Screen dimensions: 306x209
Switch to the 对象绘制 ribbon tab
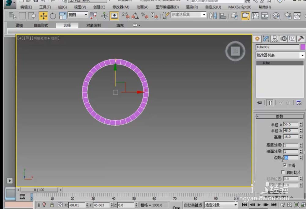(93, 25)
